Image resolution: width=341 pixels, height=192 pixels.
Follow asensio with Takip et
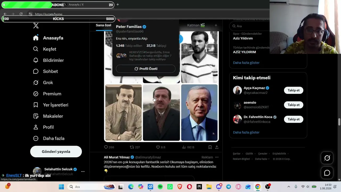[x=294, y=105]
